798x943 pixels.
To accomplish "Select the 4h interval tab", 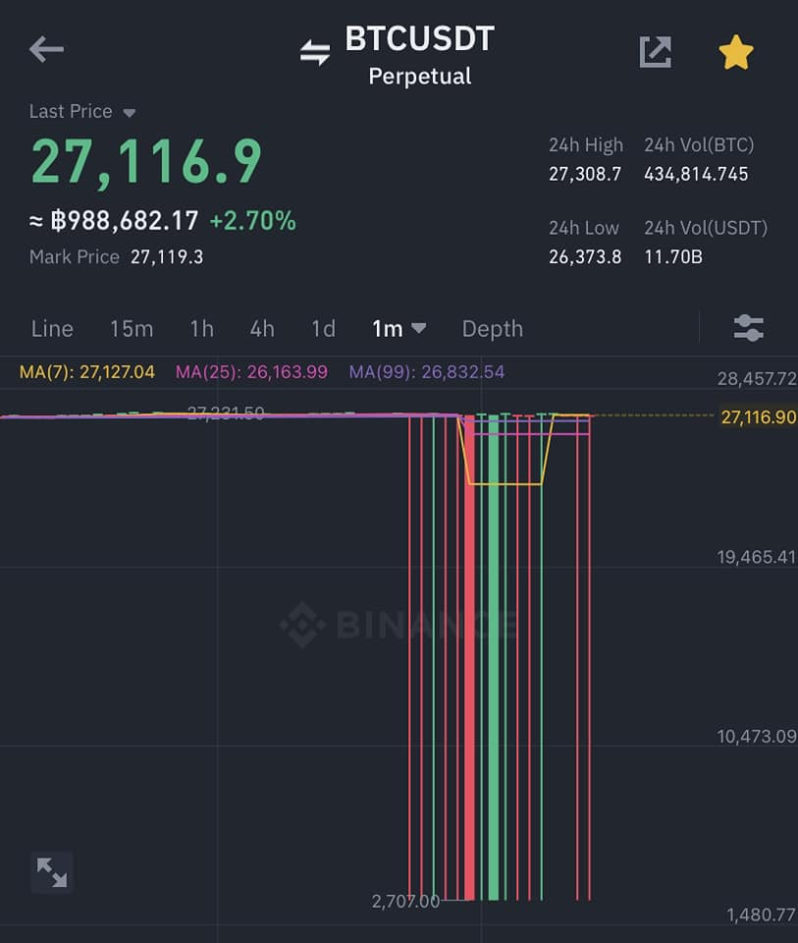I will pyautogui.click(x=262, y=328).
